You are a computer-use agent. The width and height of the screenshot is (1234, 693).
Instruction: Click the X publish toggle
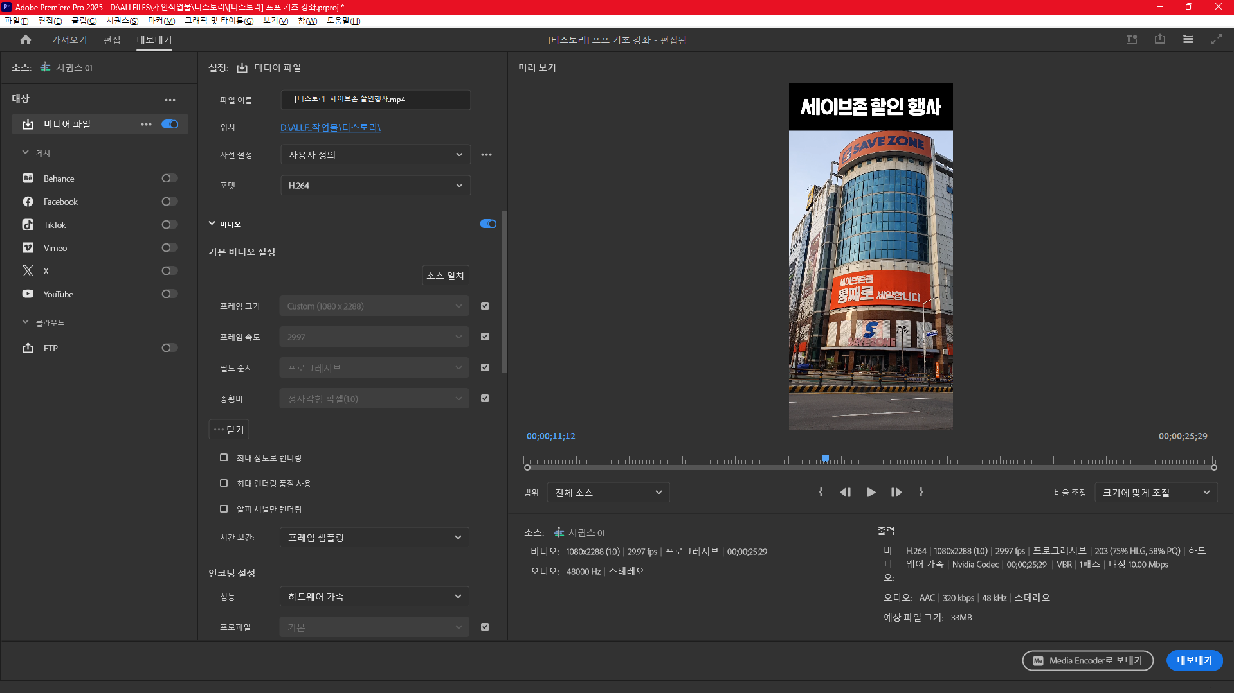(170, 271)
